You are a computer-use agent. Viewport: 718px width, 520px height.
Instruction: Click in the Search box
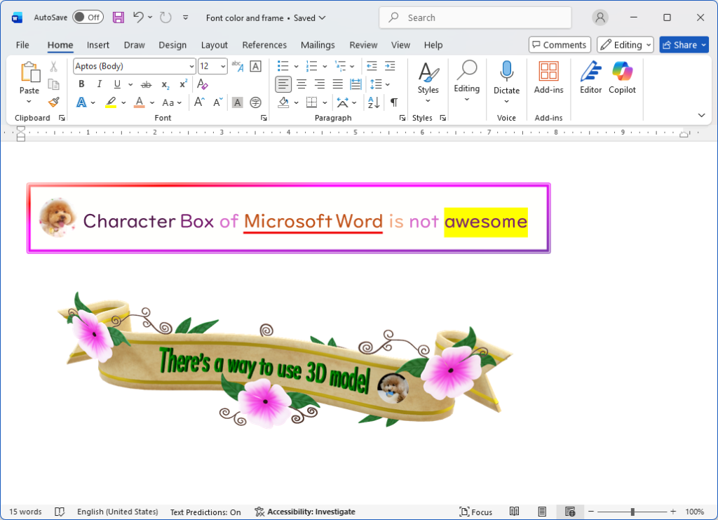[x=475, y=18]
